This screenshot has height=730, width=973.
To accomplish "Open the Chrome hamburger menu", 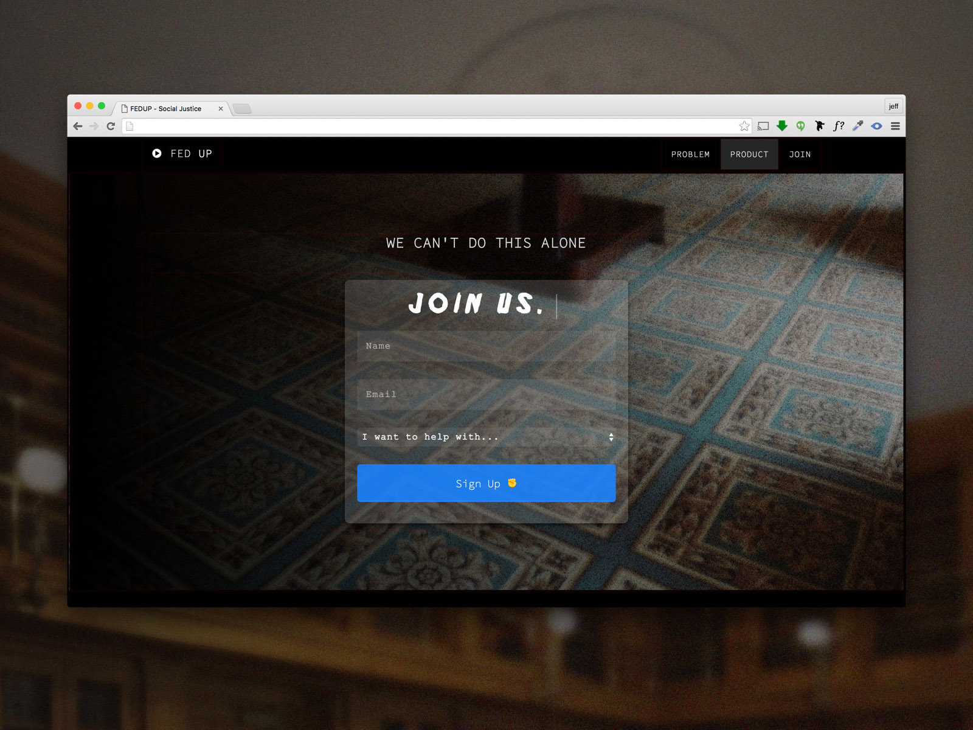I will (895, 126).
